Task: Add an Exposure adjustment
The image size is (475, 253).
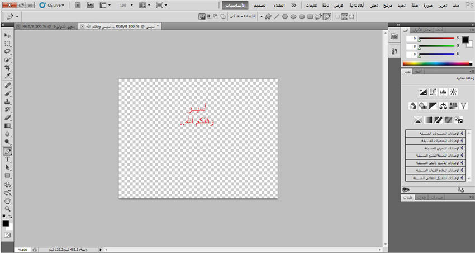Action: click(423, 92)
